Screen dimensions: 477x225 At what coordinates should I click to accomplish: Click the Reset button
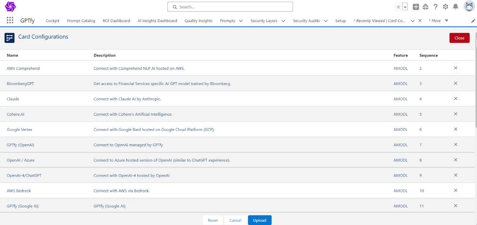pos(213,220)
